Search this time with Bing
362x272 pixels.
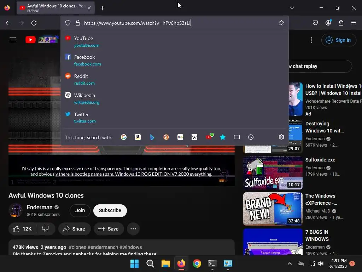point(152,137)
